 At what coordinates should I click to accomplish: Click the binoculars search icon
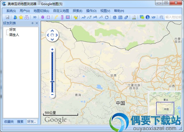coord(27,17)
